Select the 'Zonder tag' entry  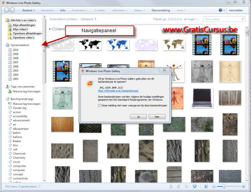[19, 108]
